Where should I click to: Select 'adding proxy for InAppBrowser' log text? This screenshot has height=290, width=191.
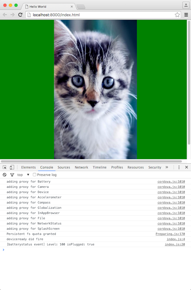coord(33,213)
